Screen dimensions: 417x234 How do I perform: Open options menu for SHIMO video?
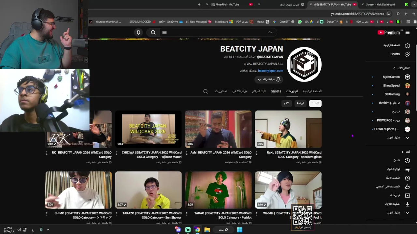pyautogui.click(x=47, y=214)
